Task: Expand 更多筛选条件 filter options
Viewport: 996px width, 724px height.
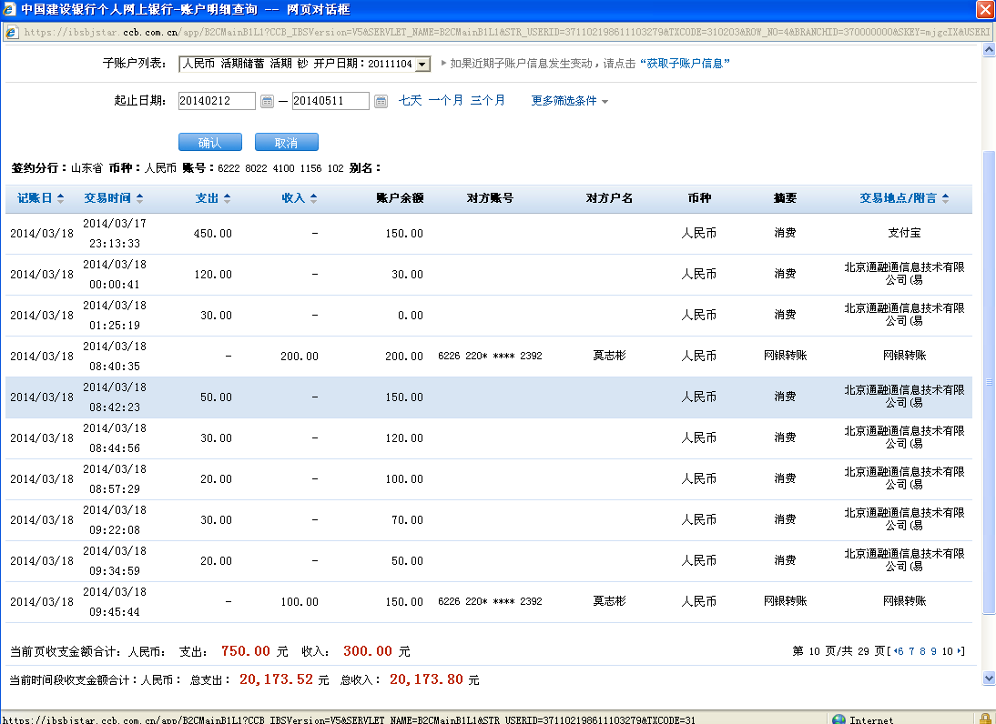Action: point(570,101)
